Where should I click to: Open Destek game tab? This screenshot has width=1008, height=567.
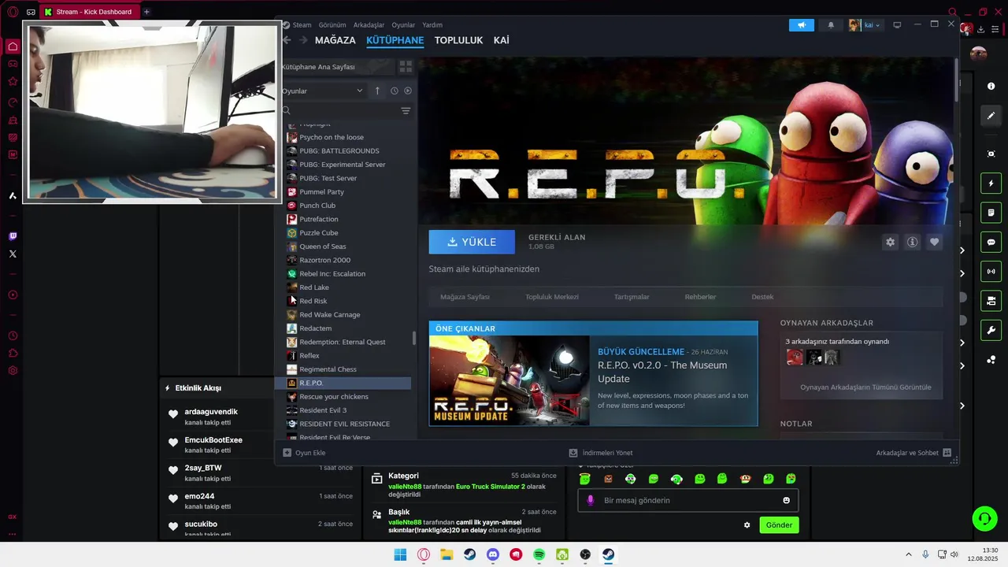point(762,297)
